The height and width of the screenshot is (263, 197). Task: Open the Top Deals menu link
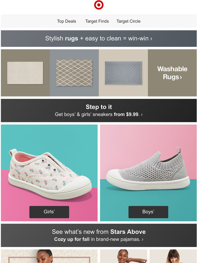(66, 21)
